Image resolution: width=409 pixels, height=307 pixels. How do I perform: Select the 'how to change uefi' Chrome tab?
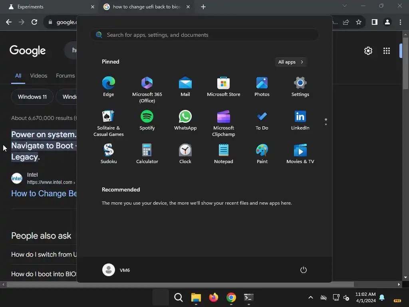coord(146,7)
